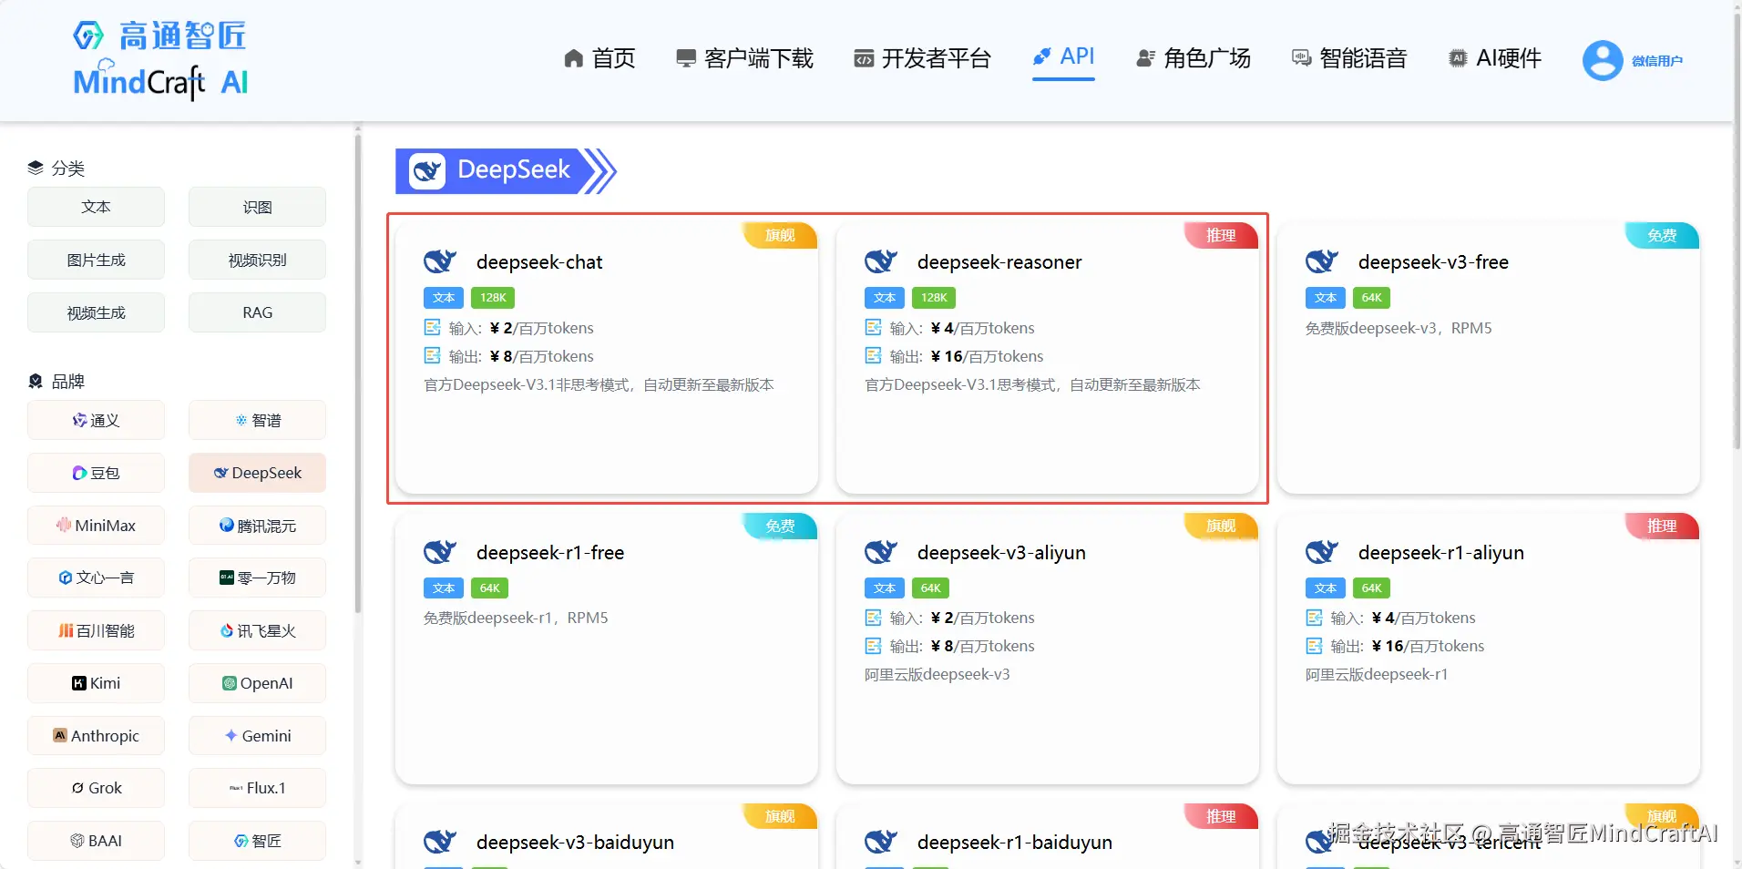Select OpenAI brand filter
This screenshot has width=1742, height=869.
[x=257, y=683]
